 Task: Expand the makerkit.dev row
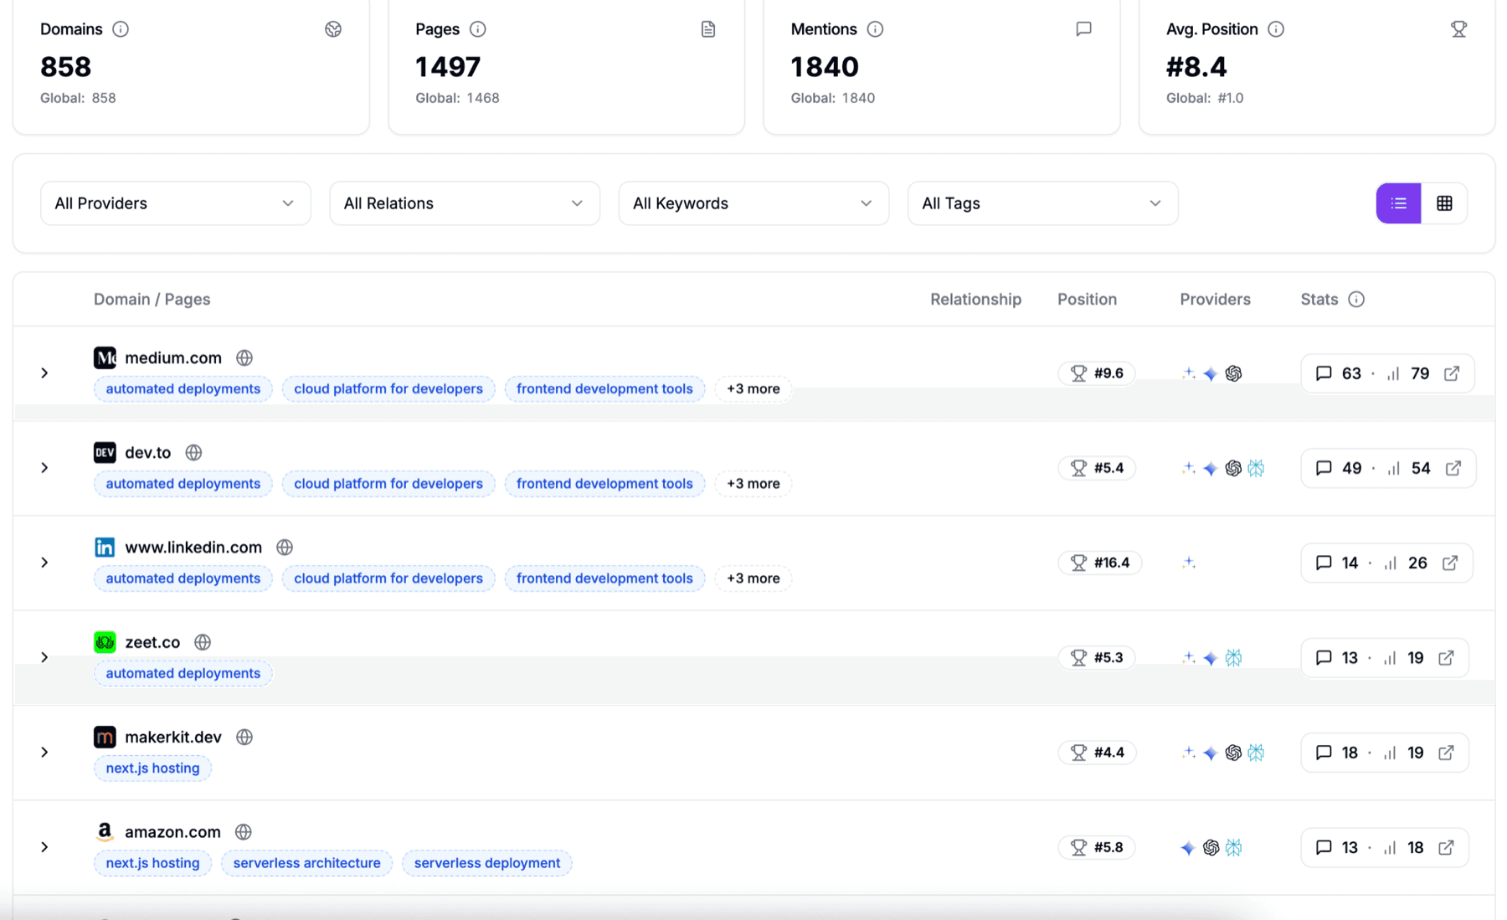(44, 753)
